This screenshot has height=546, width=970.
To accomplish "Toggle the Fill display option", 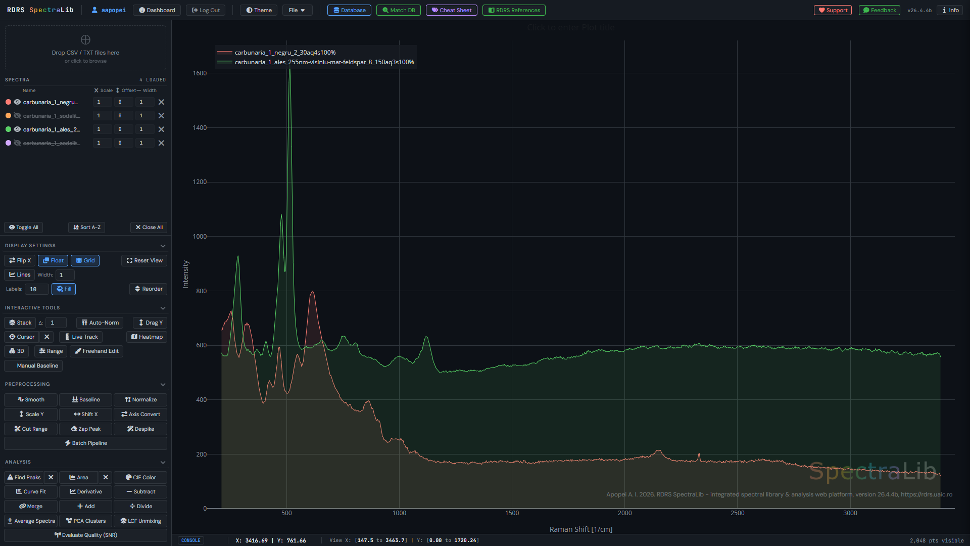I will pos(64,289).
